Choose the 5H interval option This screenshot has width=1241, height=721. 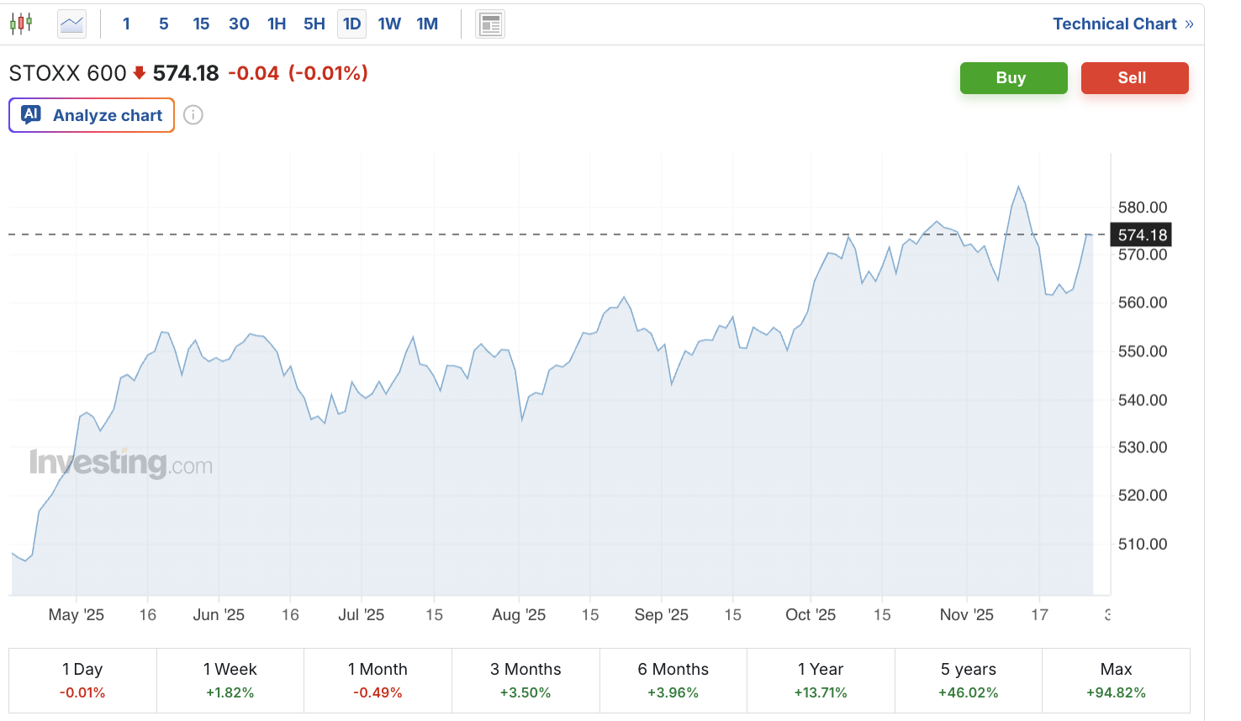click(314, 24)
